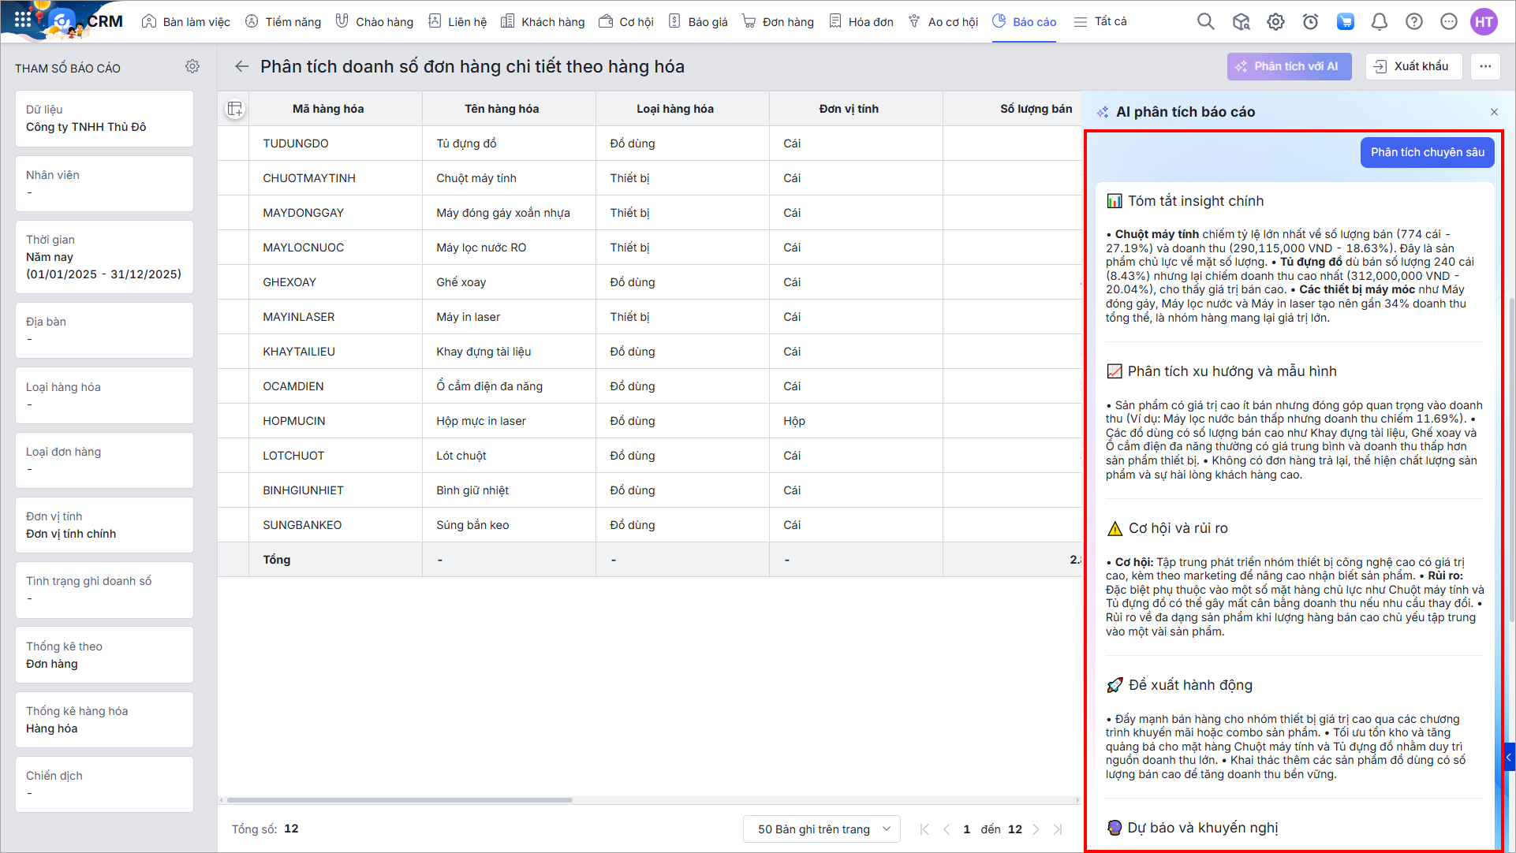Screen dimensions: 1516x853
Task: Close the AI phân tích báo cáo panel
Action: (1494, 112)
